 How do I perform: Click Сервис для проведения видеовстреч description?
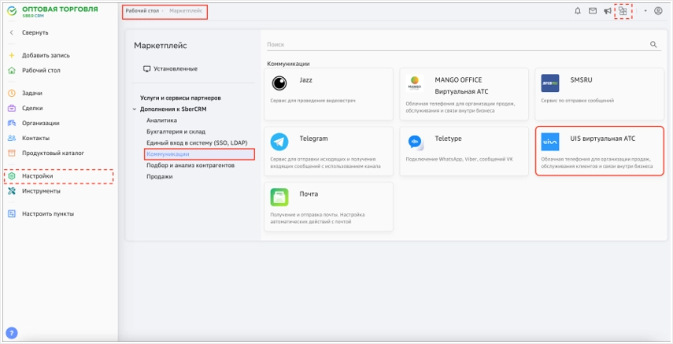coord(312,101)
